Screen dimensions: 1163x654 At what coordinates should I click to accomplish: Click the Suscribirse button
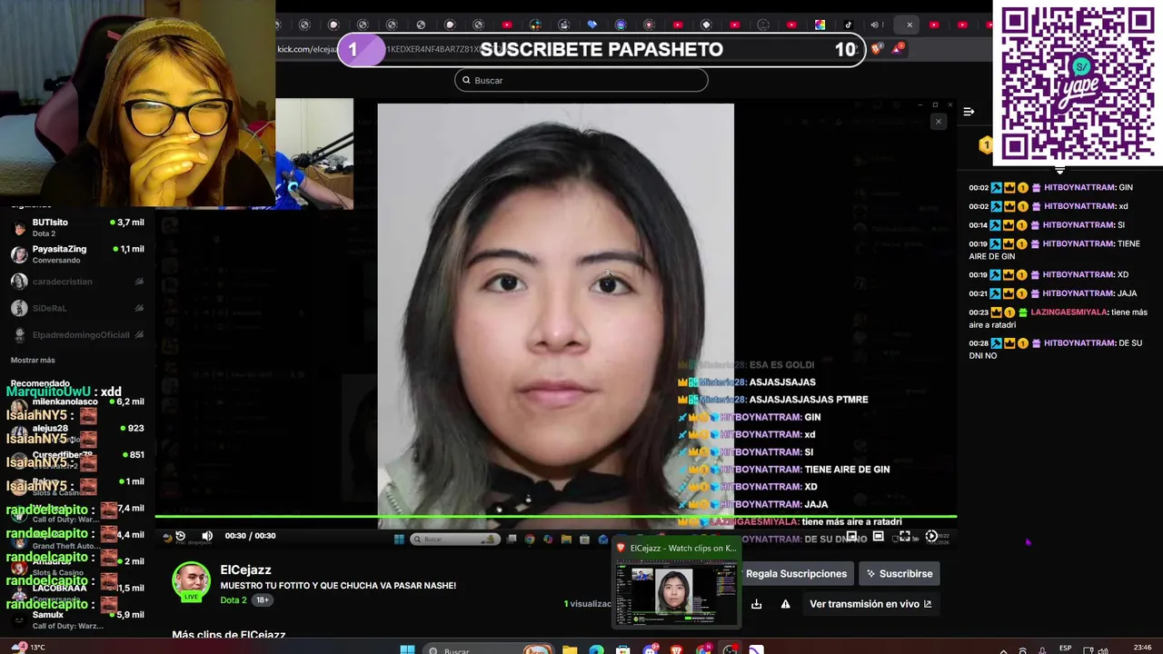point(900,573)
